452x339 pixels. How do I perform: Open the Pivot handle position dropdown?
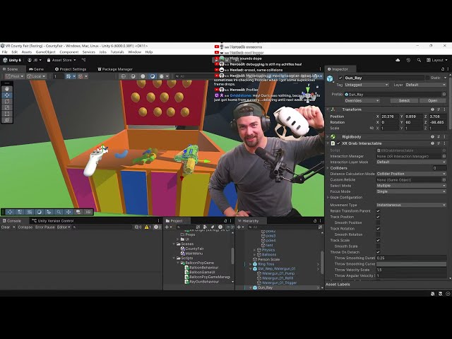click(14, 76)
